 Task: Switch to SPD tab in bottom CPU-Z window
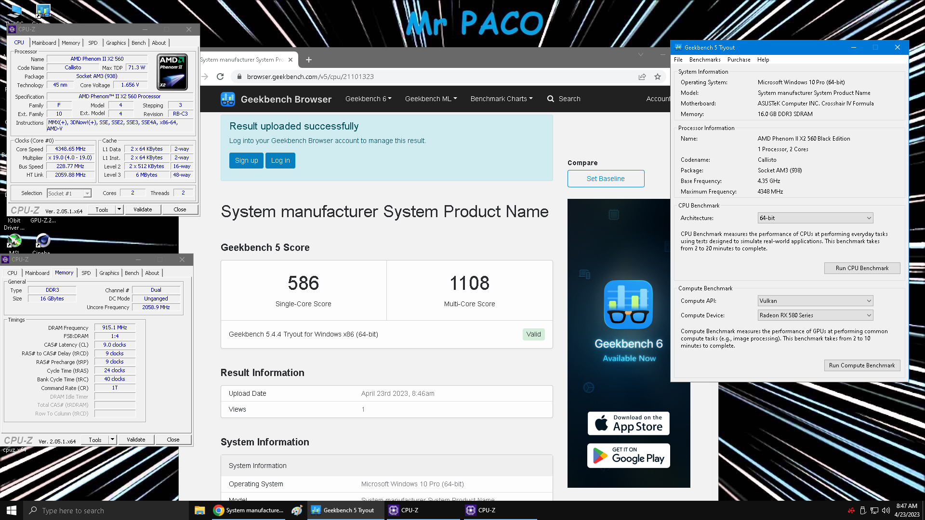coord(86,273)
